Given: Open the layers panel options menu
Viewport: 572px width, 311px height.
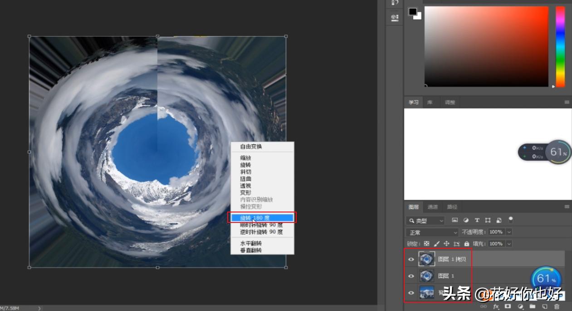Looking at the screenshot, I should tap(567, 207).
